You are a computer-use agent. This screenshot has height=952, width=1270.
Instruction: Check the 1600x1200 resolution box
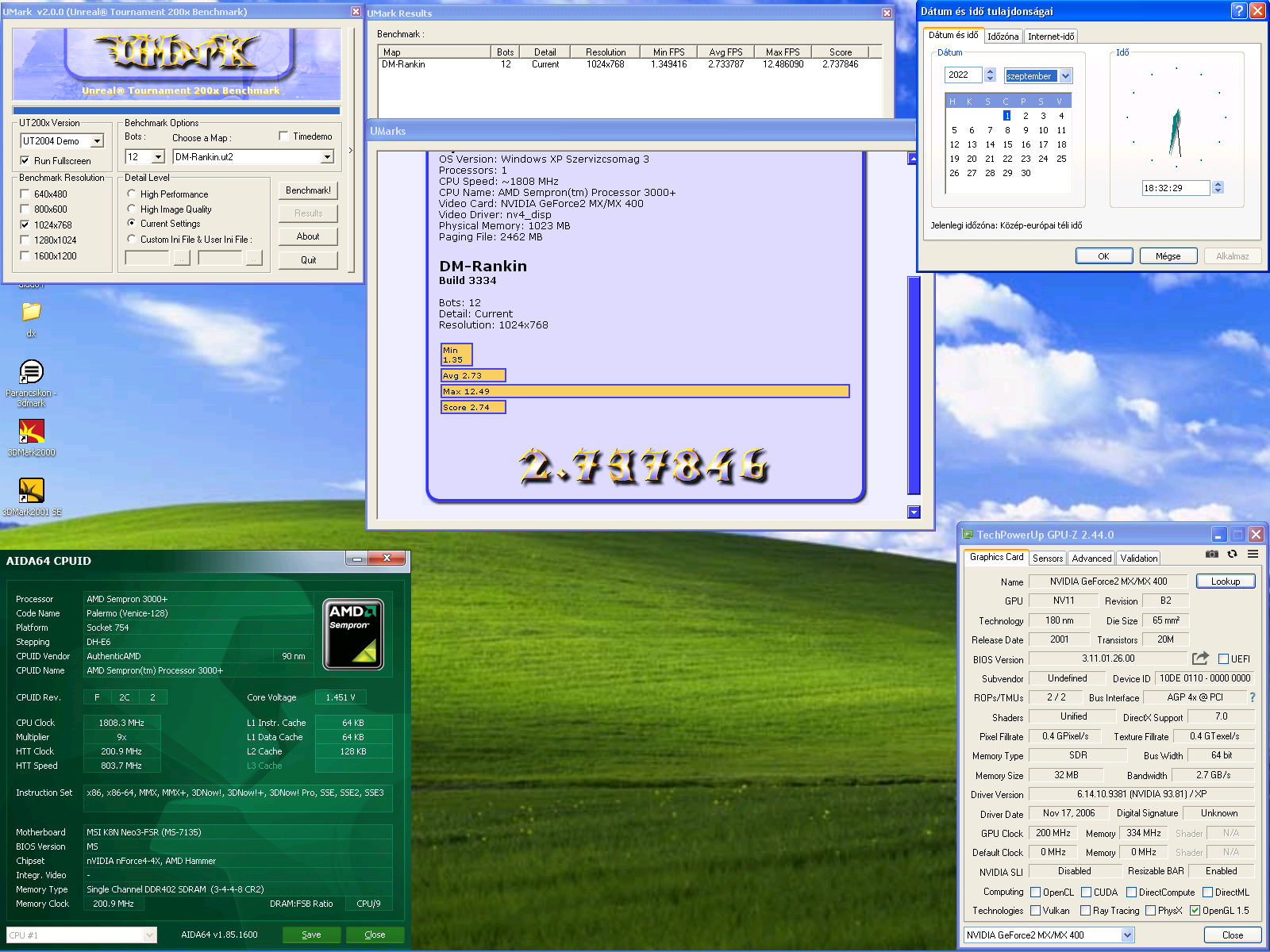pyautogui.click(x=25, y=255)
